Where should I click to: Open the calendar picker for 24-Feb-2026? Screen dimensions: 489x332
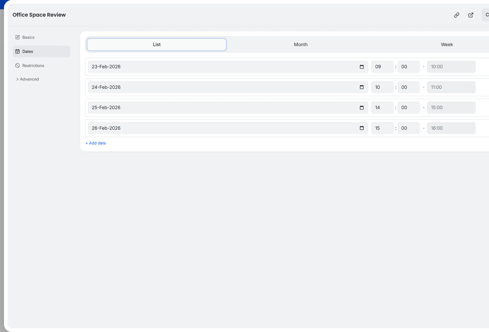361,87
